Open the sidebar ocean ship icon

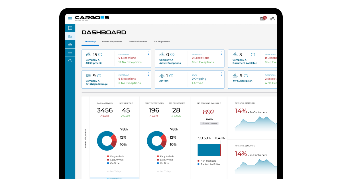coord(70,44)
